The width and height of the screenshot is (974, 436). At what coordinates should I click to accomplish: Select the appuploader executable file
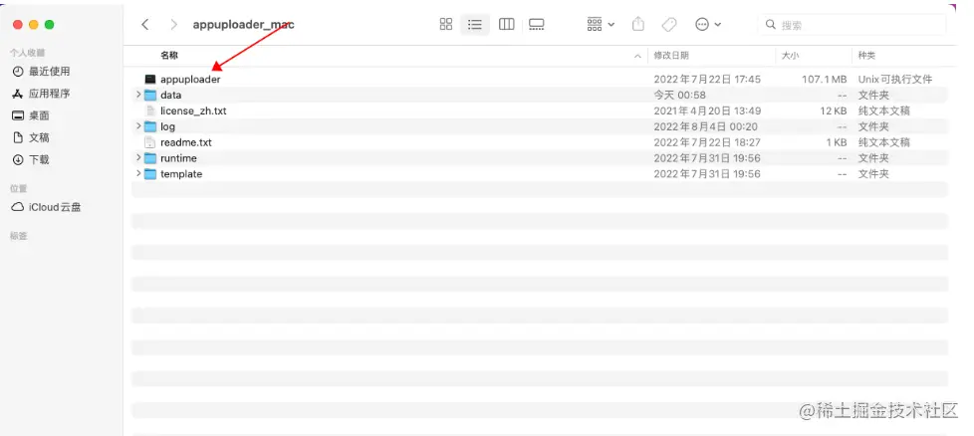[x=190, y=80]
